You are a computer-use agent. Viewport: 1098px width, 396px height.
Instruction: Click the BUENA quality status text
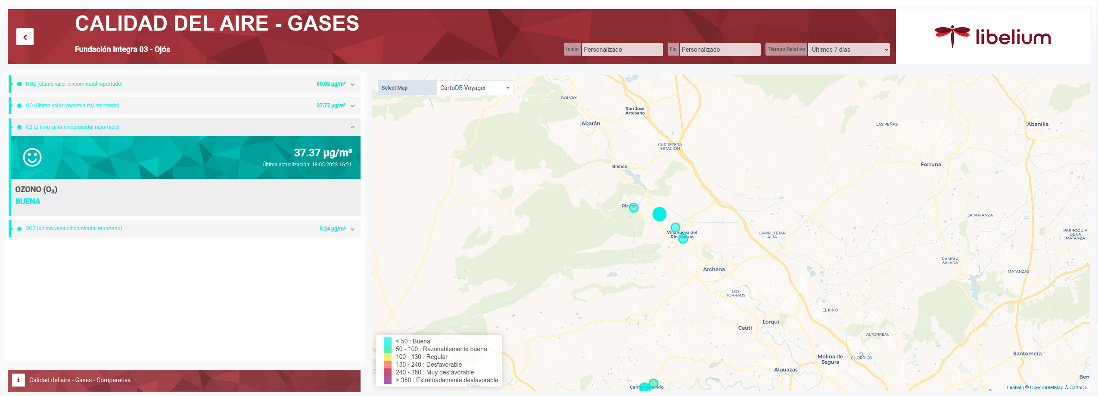(28, 202)
